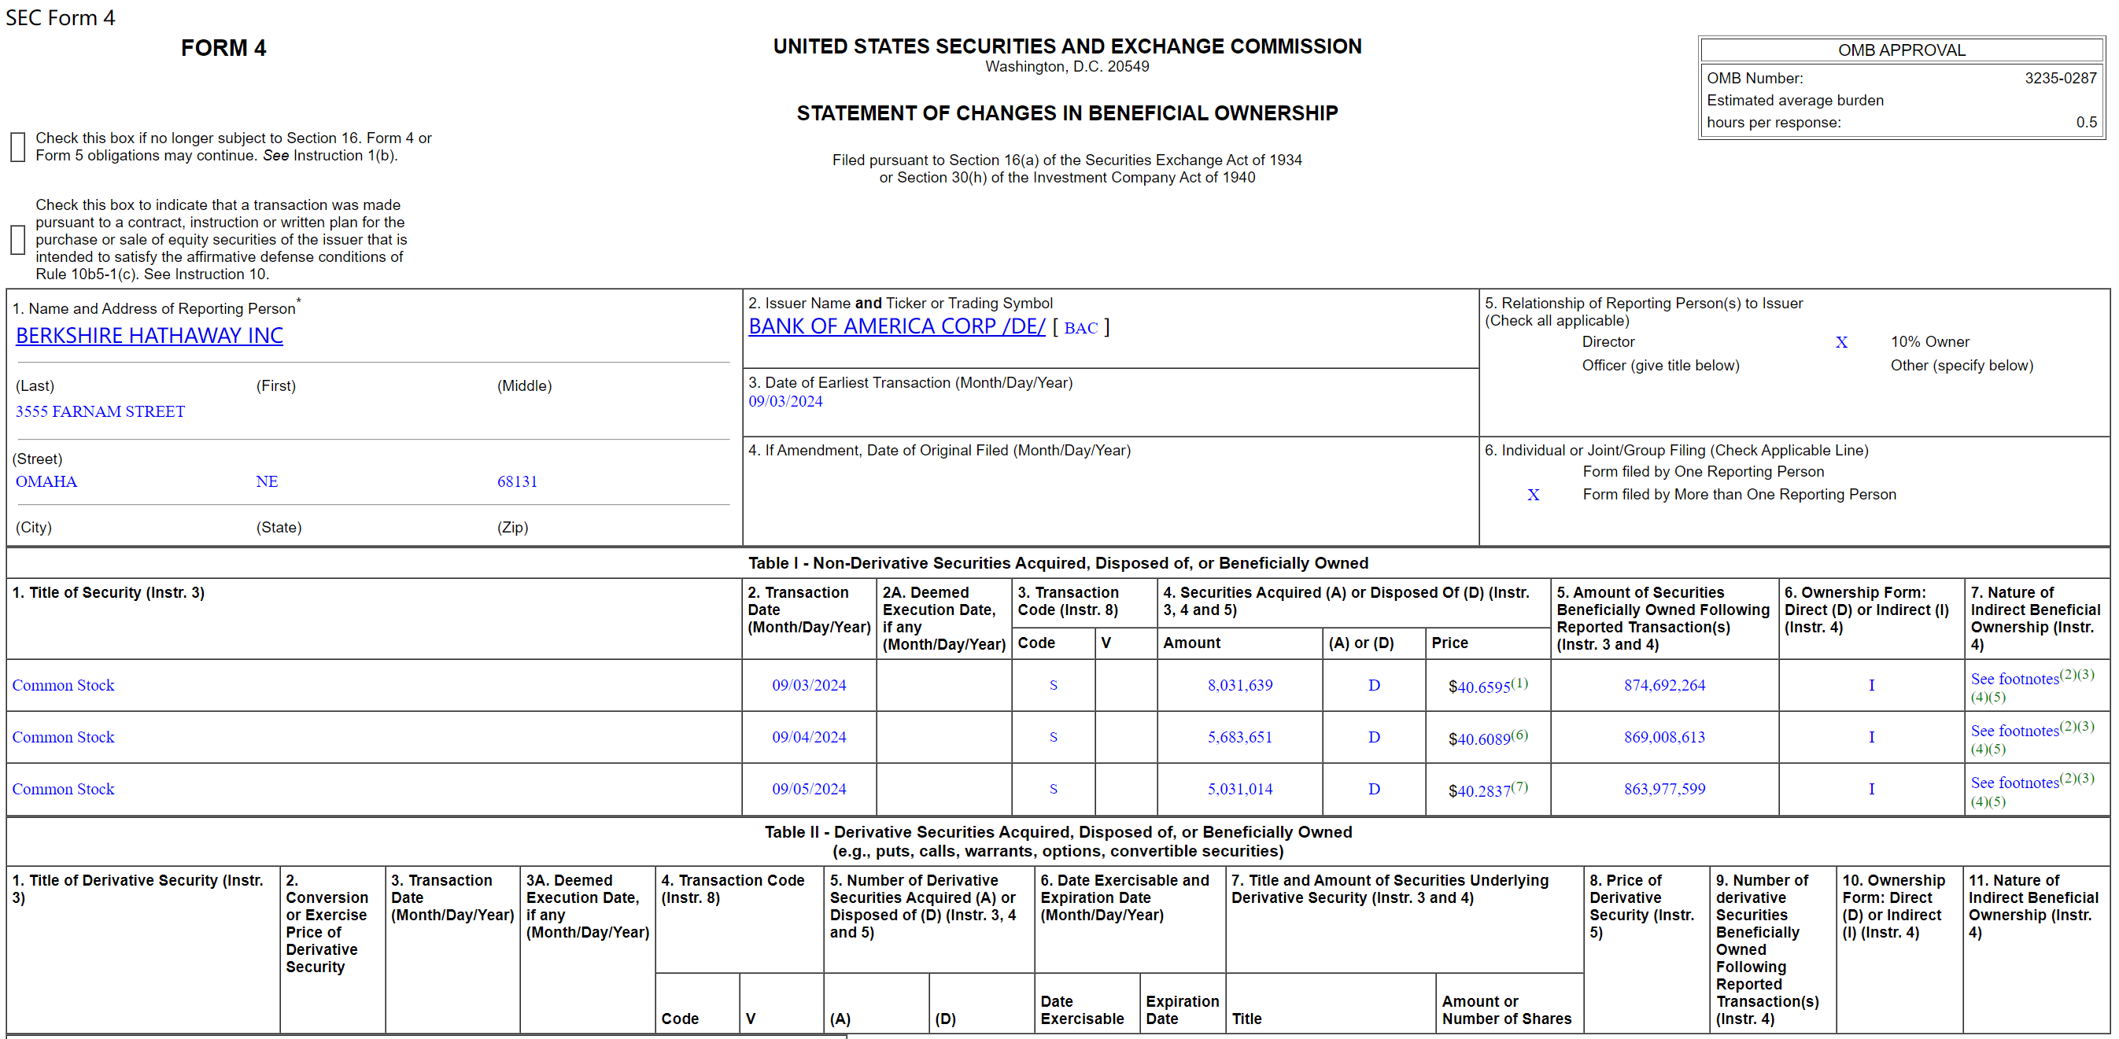Click the 3555 FARNAM STREET address

pyautogui.click(x=99, y=411)
